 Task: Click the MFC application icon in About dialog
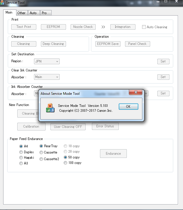point(50,108)
